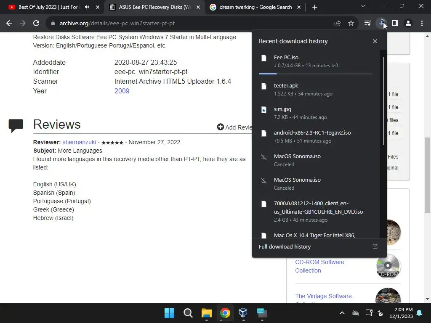Open The Vintage Software collection link
The height and width of the screenshot is (323, 431).
click(x=323, y=296)
